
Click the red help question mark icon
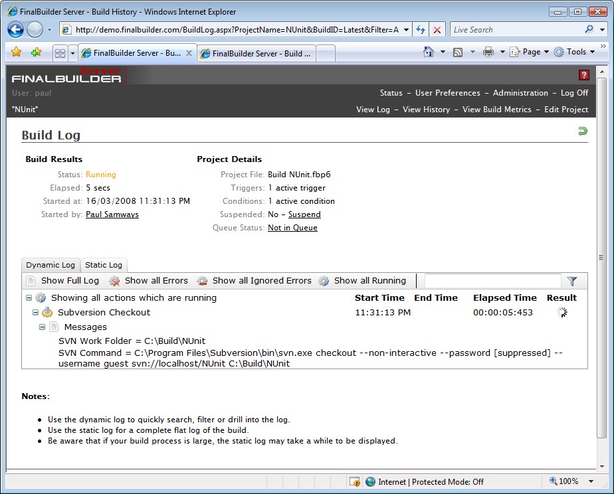tap(584, 75)
